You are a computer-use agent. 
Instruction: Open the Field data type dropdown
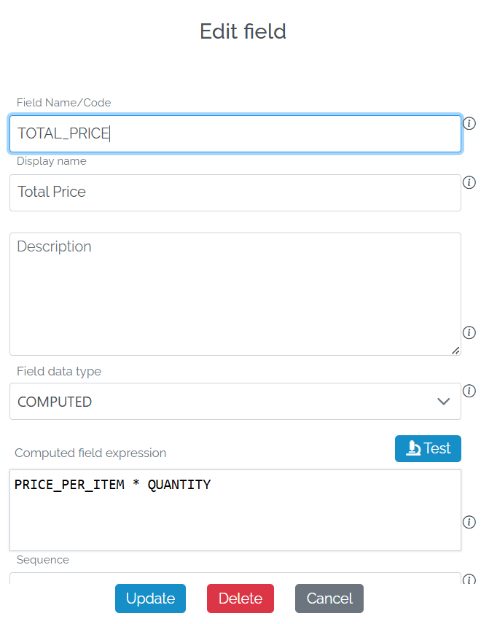pyautogui.click(x=235, y=402)
